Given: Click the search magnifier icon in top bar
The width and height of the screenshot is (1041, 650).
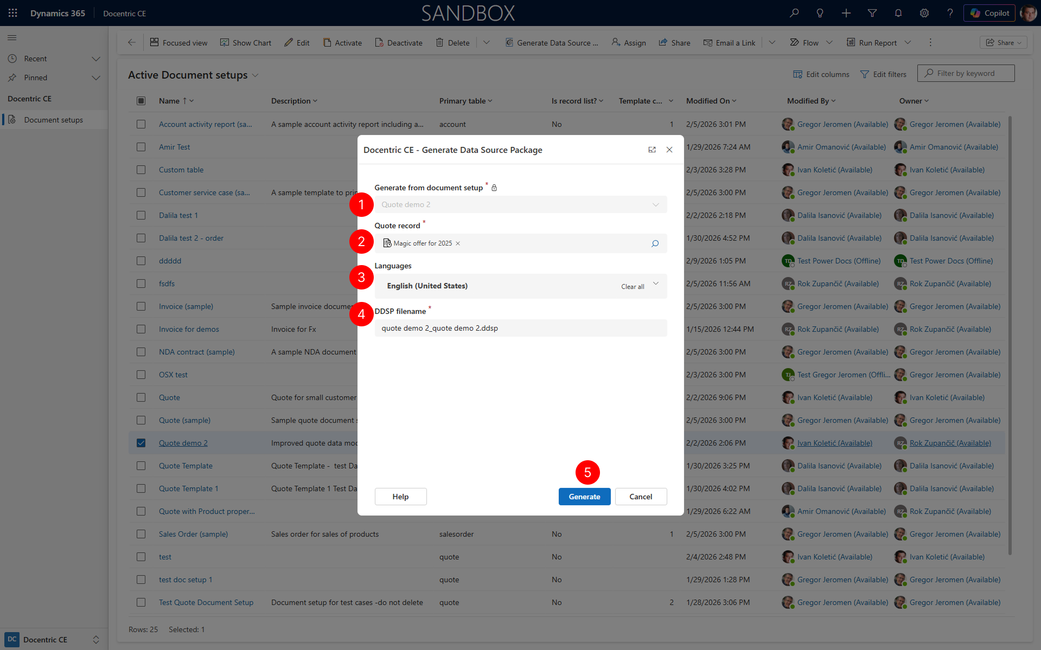Looking at the screenshot, I should pos(794,13).
